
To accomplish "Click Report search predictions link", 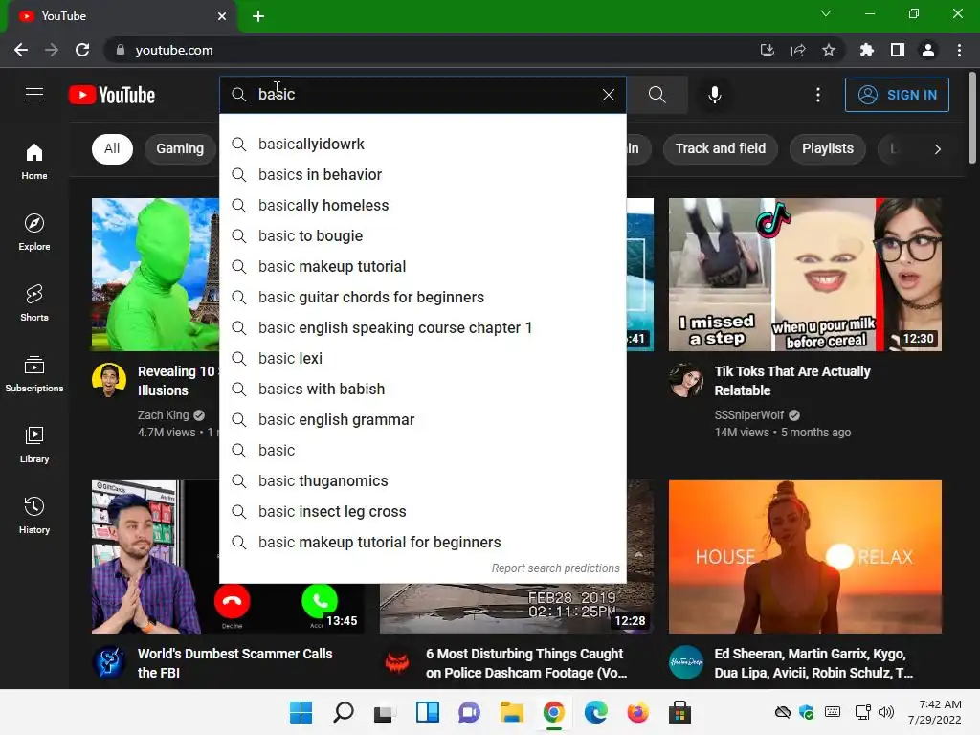I will 555,568.
